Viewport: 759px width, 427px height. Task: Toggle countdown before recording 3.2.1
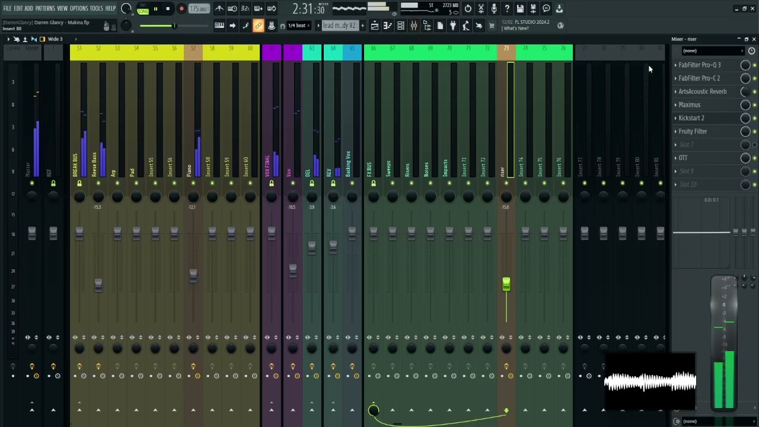pyautogui.click(x=245, y=9)
